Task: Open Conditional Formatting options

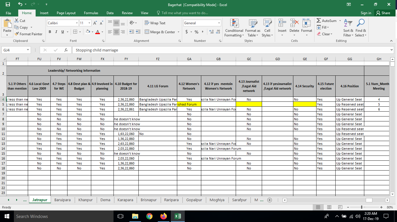Action: pyautogui.click(x=234, y=28)
